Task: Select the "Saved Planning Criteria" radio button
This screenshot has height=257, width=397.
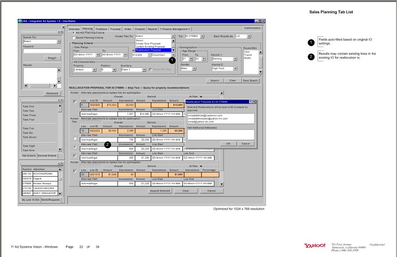Action: pos(74,37)
